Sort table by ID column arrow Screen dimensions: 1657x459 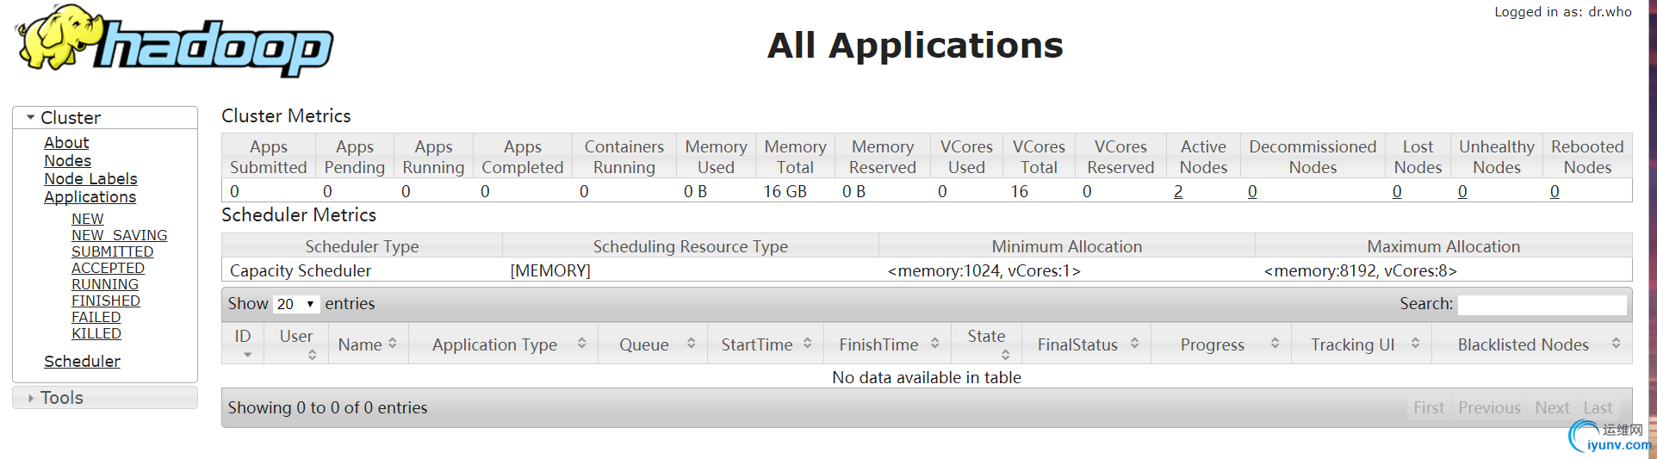click(x=248, y=355)
